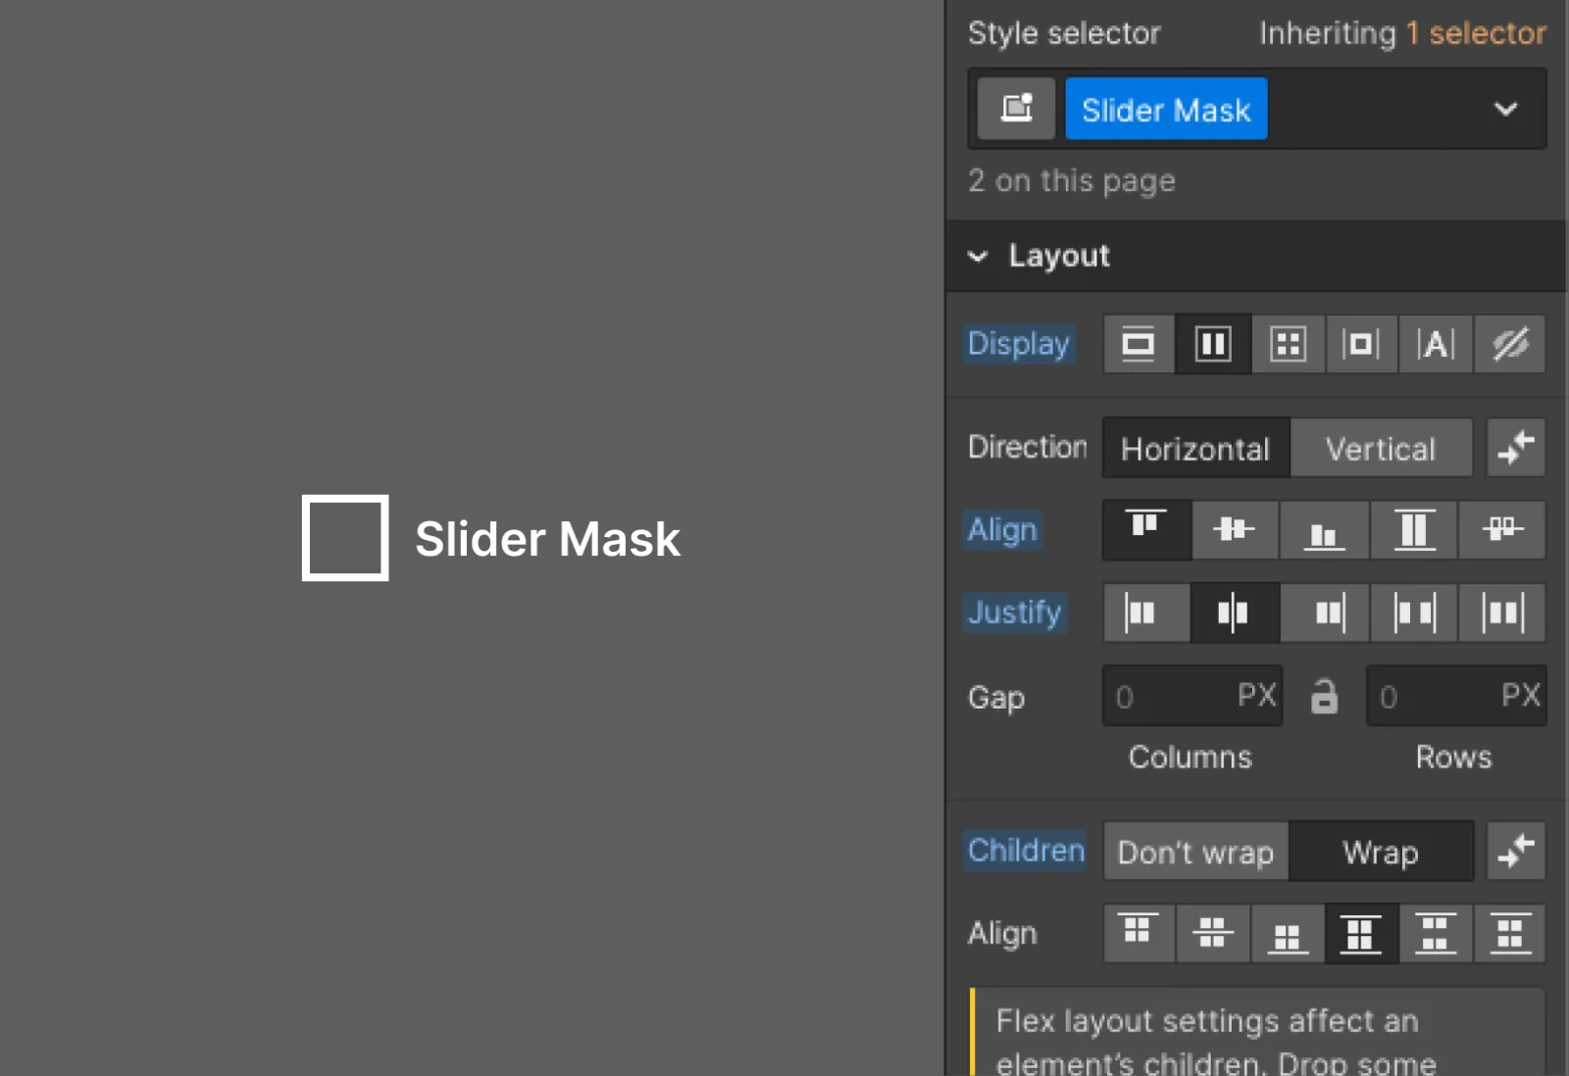Select the Horizontal direction option
The height and width of the screenshot is (1076, 1569).
coord(1194,448)
